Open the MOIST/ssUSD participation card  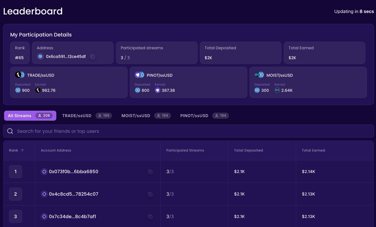tap(308, 82)
